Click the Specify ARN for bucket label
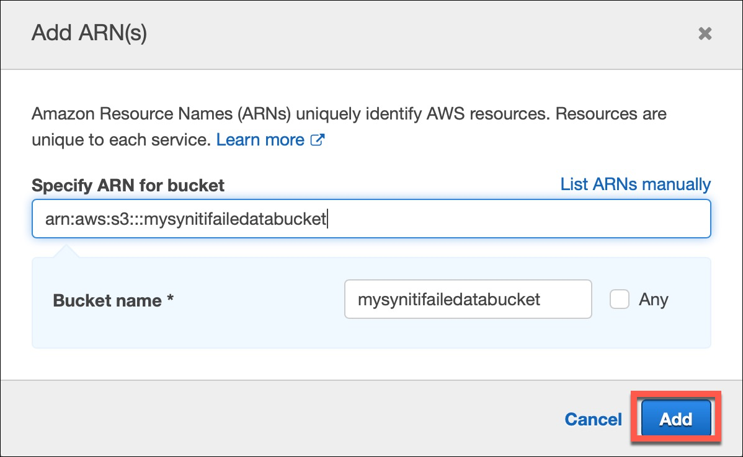Screen dimensions: 743x457 pos(128,185)
